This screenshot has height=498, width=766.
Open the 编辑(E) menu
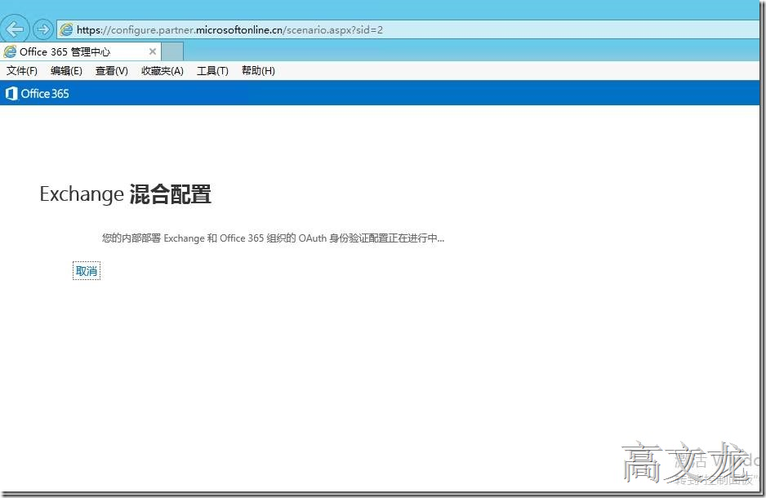(x=66, y=71)
